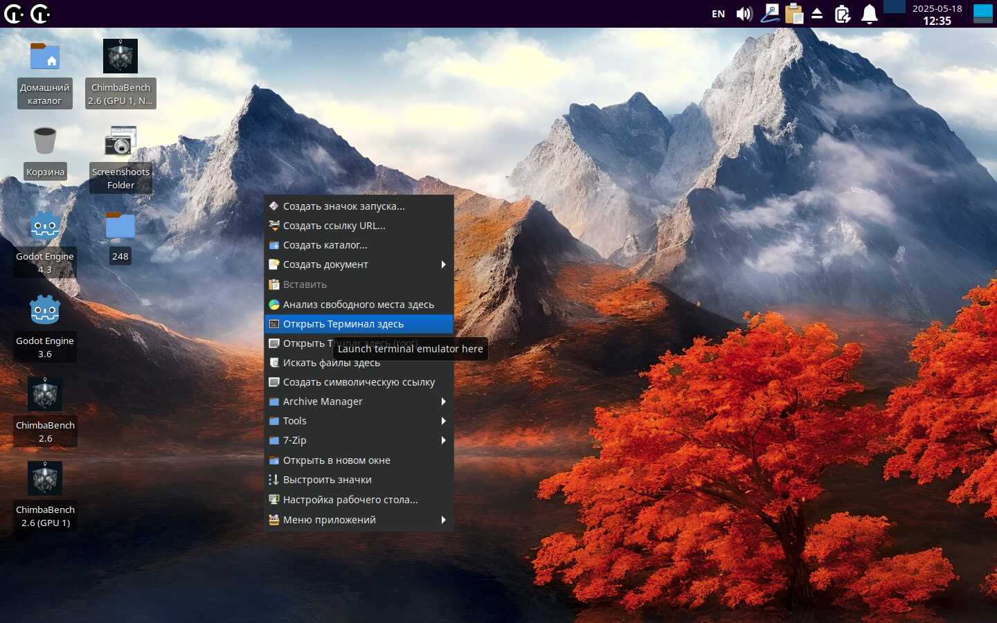
Task: Click the date and time clock
Action: pyautogui.click(x=937, y=14)
